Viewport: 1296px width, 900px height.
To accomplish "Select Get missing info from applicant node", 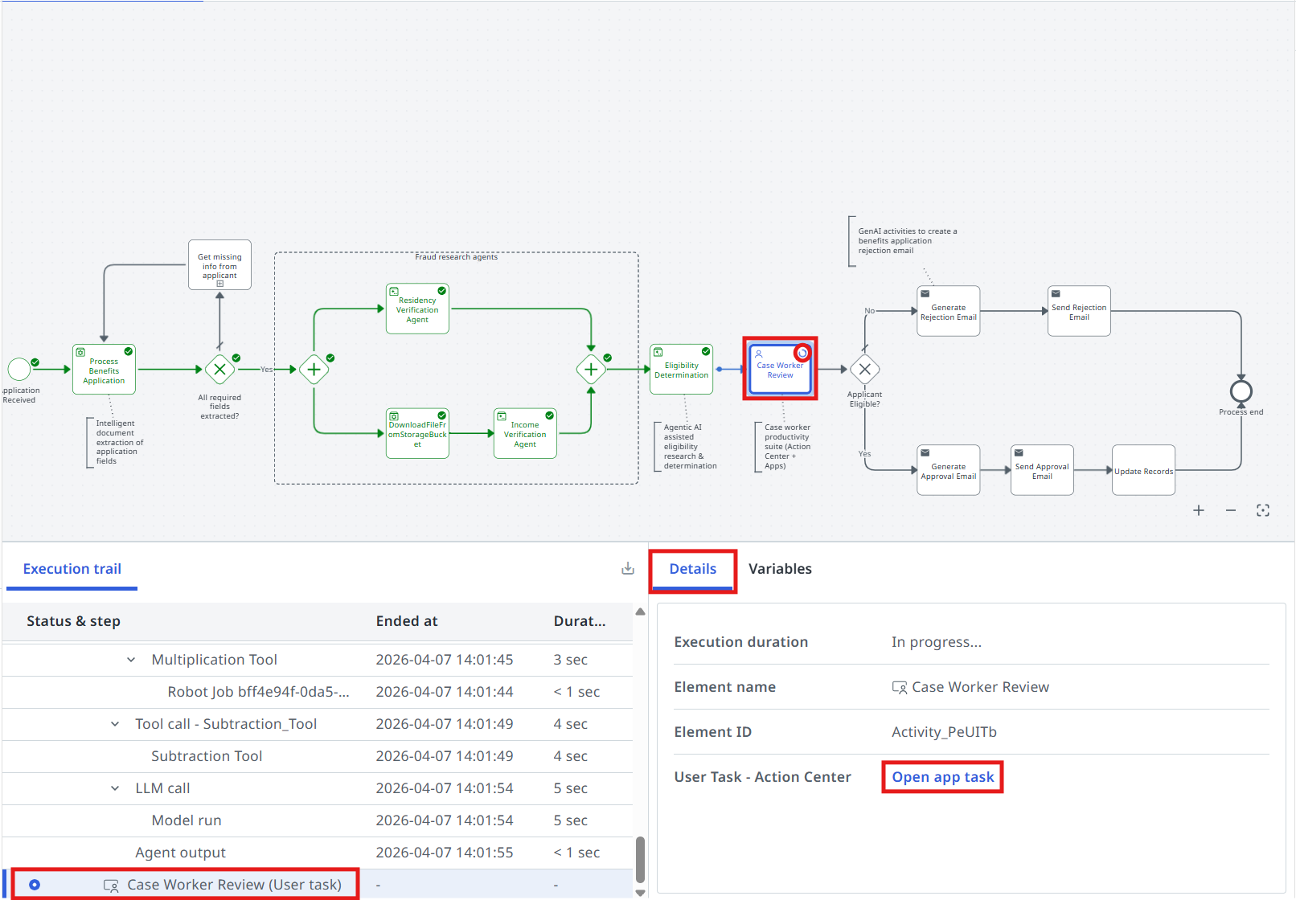I will [219, 265].
